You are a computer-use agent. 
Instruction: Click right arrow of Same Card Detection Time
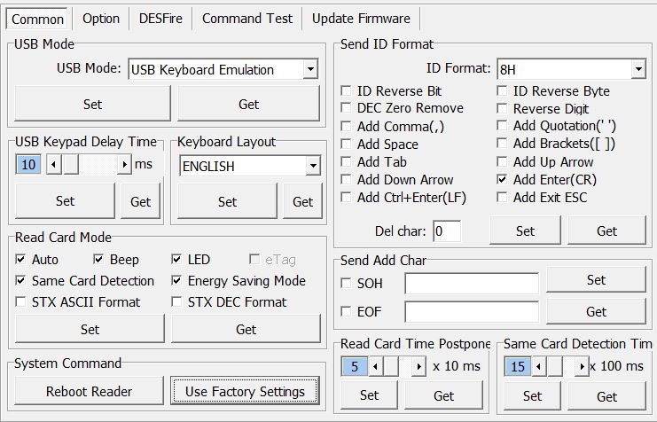581,366
